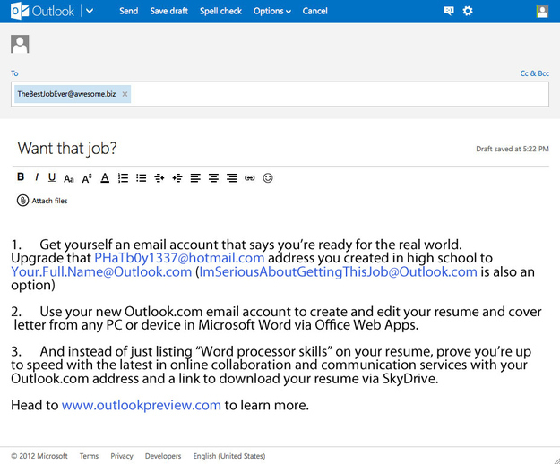Click the Attach files paperclip icon
This screenshot has height=464, width=560.
pyautogui.click(x=22, y=201)
